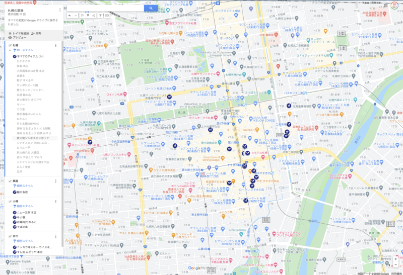
Task: Click 共有 share button
Action: pos(36,33)
